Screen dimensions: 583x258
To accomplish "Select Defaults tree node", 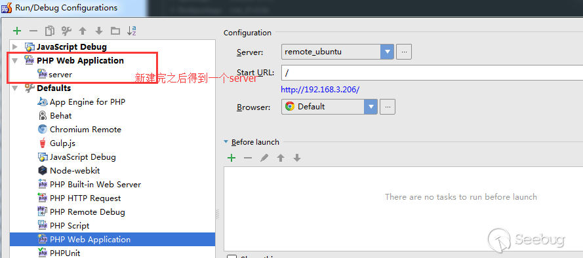I will point(48,88).
